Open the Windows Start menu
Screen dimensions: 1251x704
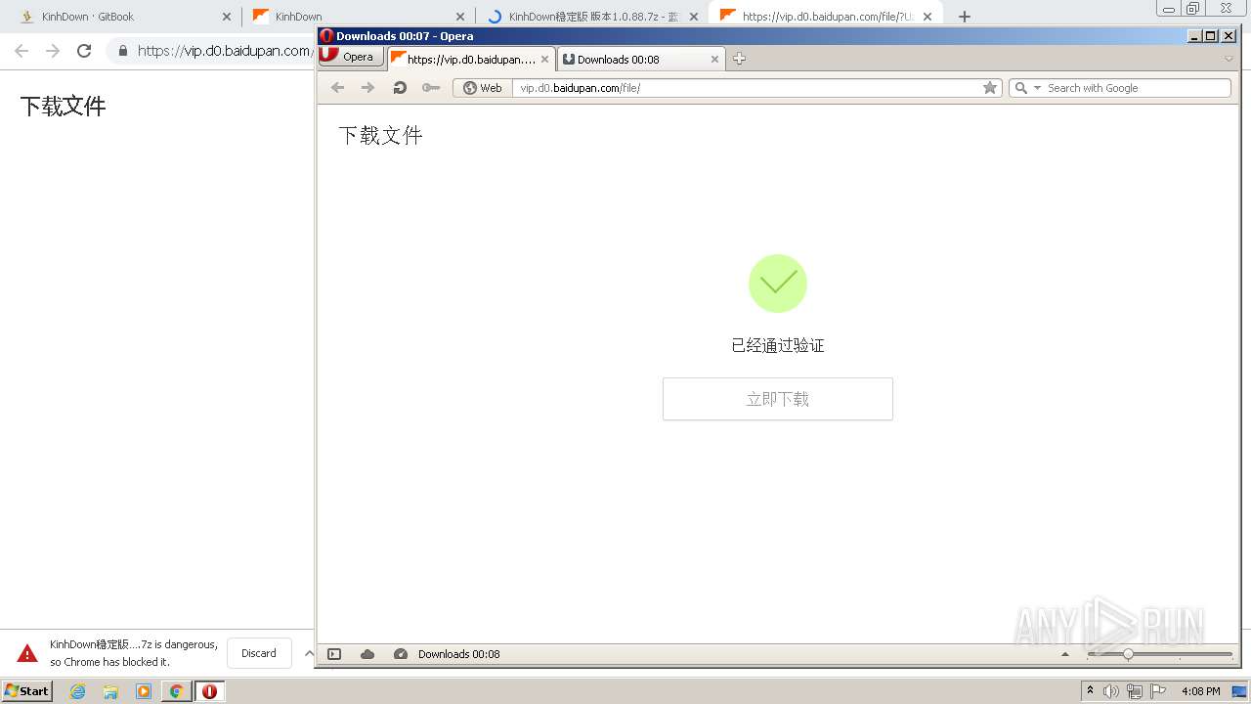[x=26, y=690]
